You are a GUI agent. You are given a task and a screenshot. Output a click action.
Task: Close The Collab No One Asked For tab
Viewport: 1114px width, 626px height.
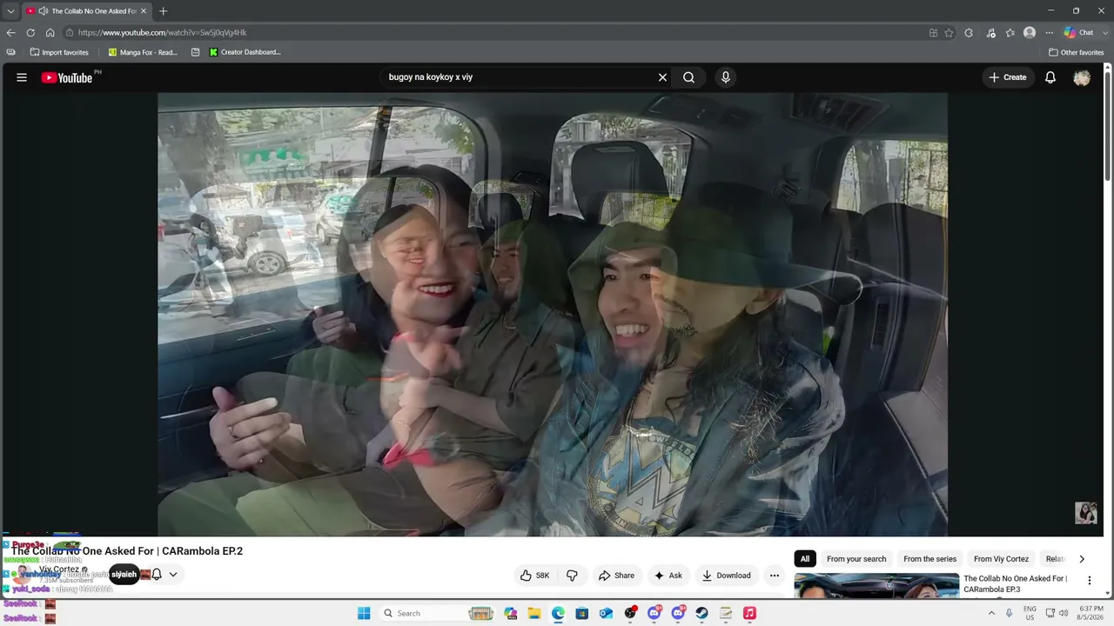click(144, 11)
